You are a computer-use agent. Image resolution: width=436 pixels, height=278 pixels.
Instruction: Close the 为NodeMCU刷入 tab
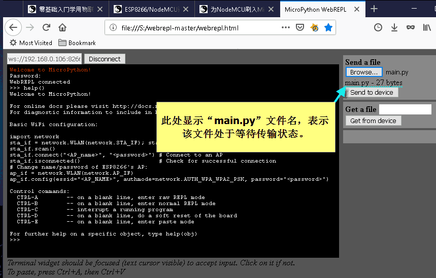point(271,9)
